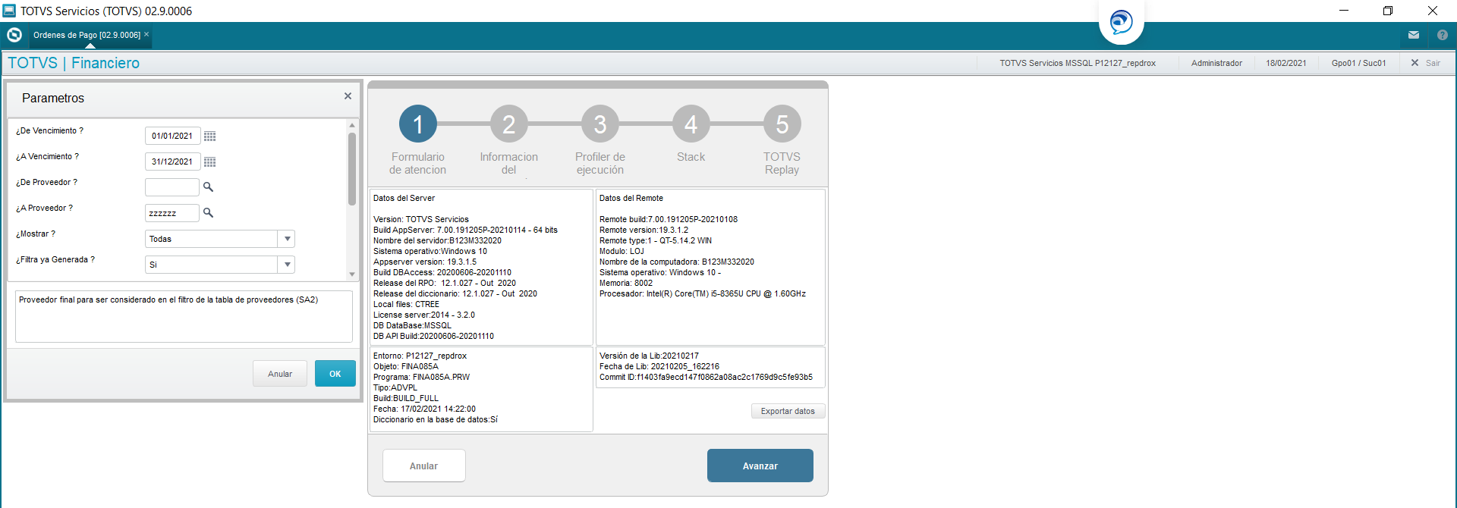Screen dimensions: 1457x508
Task: Close the Parametros dialog
Action: (348, 96)
